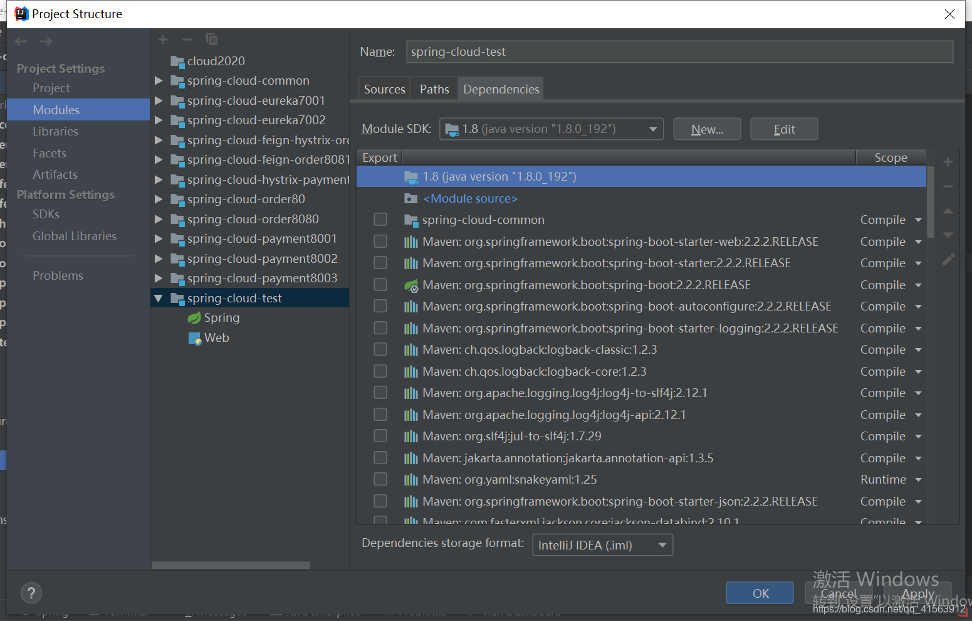Edit the dependency with pencil icon
Screen dimensions: 972x621
[948, 259]
